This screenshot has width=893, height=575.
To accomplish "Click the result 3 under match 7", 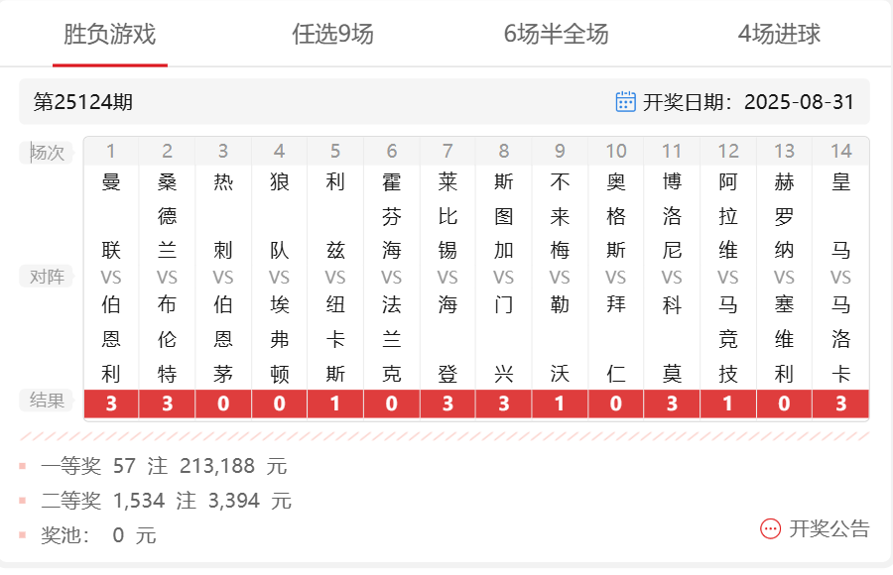I will point(447,403).
